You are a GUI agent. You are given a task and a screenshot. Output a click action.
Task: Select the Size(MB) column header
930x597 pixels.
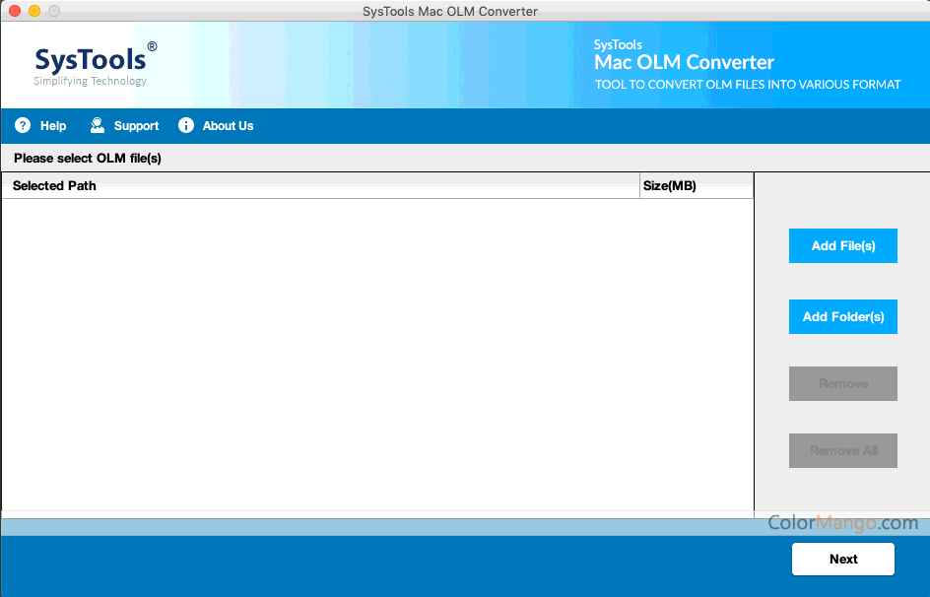[697, 185]
